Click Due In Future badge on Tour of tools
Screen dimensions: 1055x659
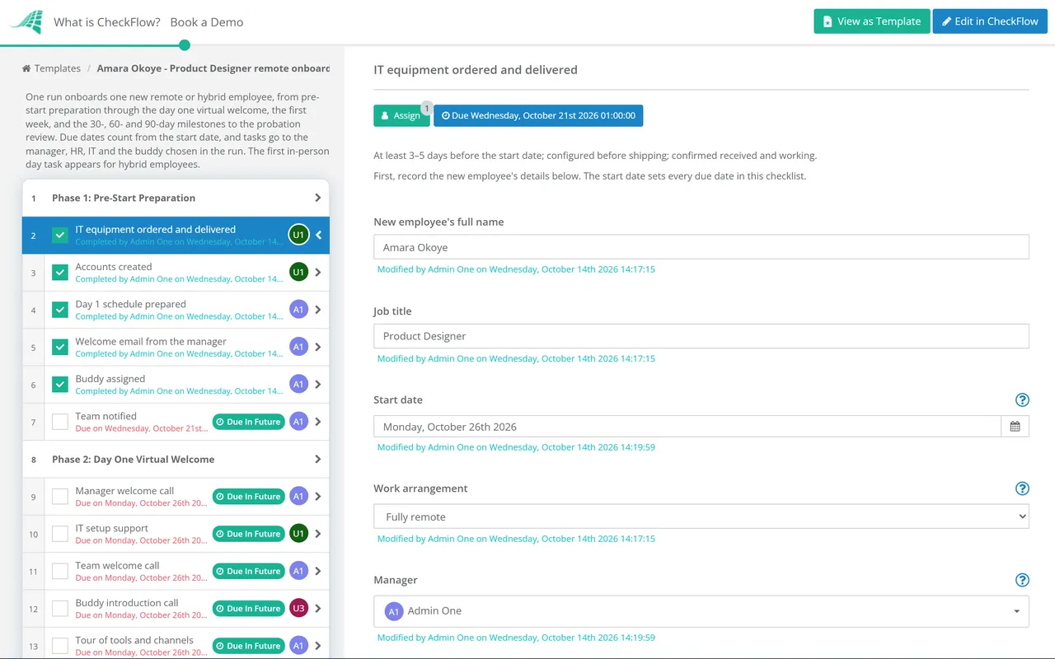point(248,646)
